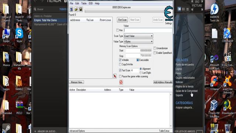Click the Stop address field
This screenshot has height=133, width=236.
click(139, 55)
